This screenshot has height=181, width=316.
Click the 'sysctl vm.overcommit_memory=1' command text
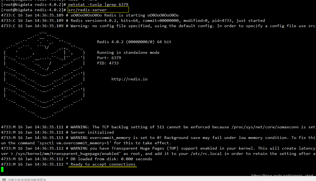pos(75,143)
